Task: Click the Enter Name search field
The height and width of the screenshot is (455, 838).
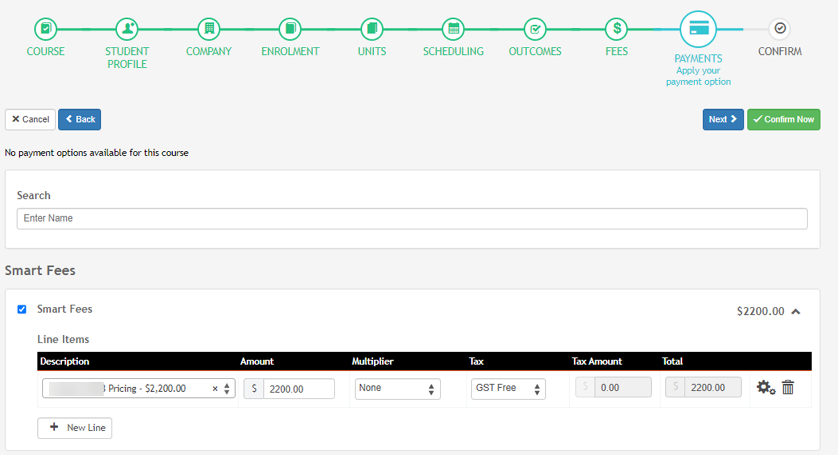Action: 412,218
